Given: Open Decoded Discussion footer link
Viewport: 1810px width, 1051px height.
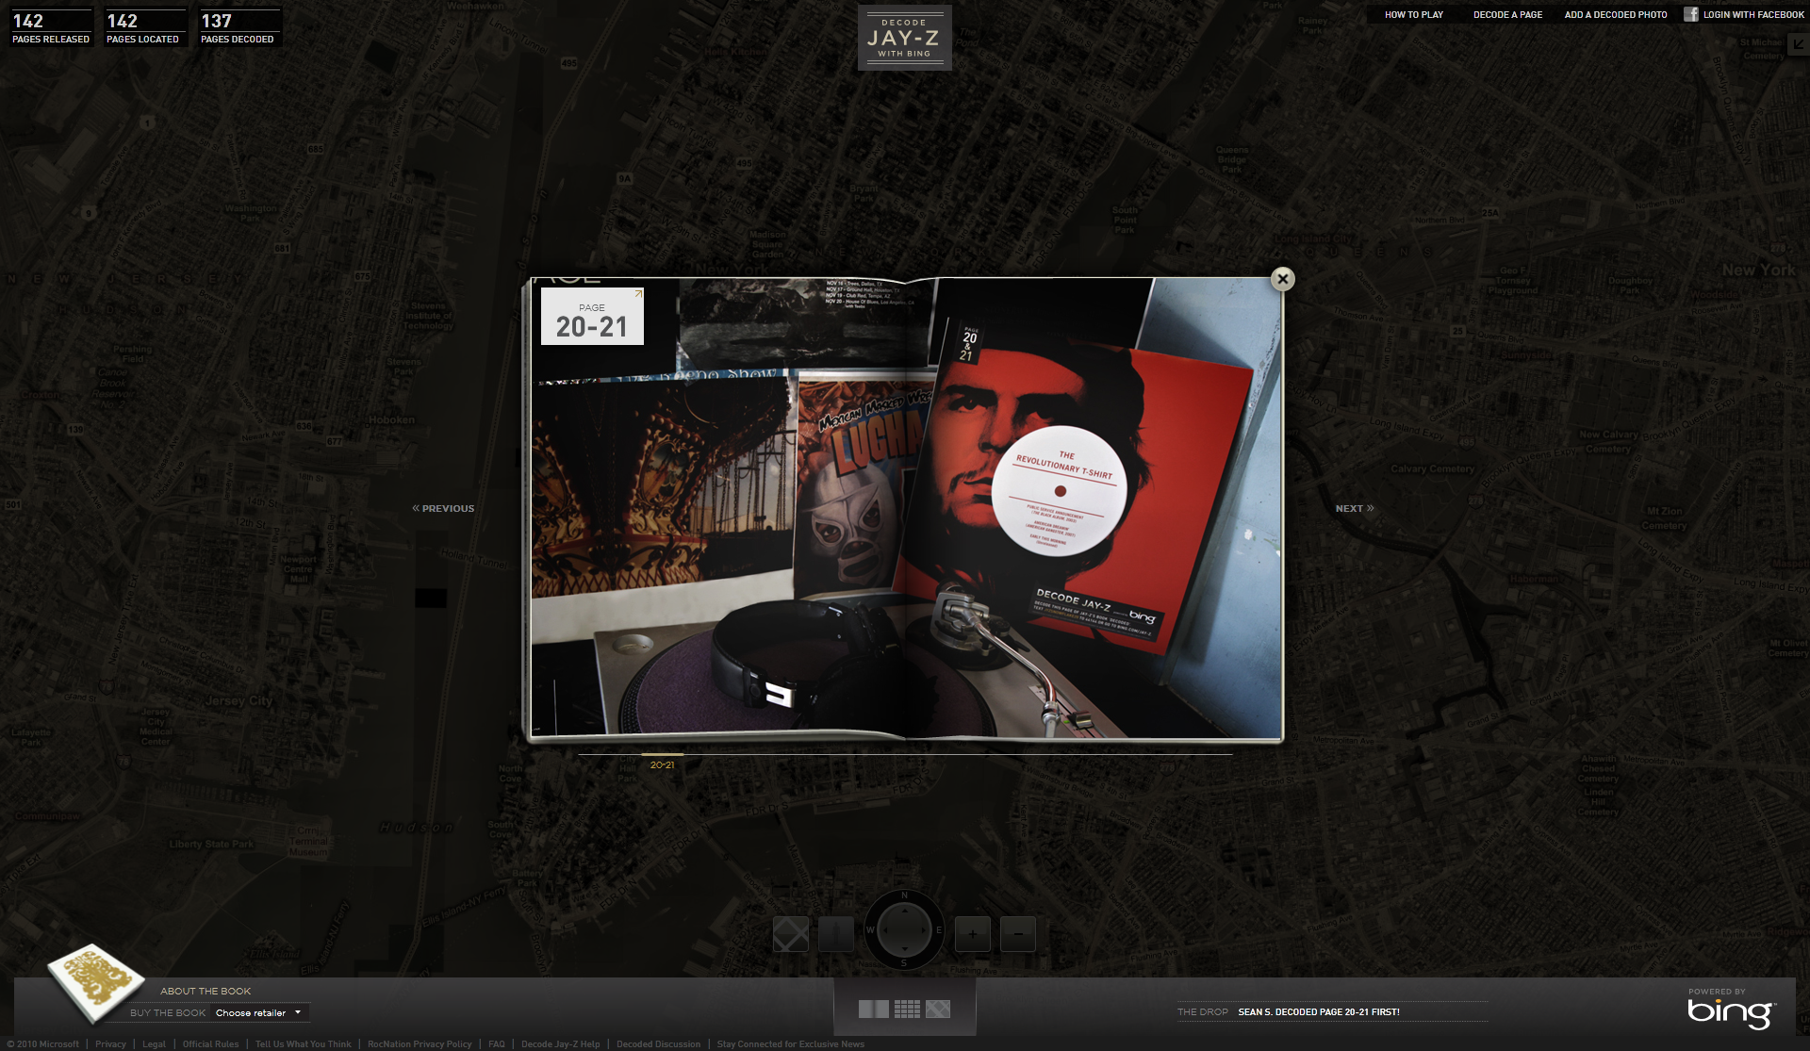Looking at the screenshot, I should pyautogui.click(x=658, y=1043).
